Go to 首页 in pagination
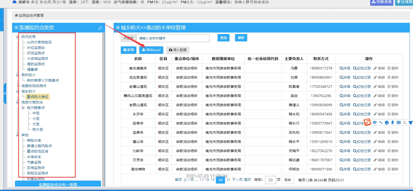This screenshot has width=413, height=191. pos(178,180)
